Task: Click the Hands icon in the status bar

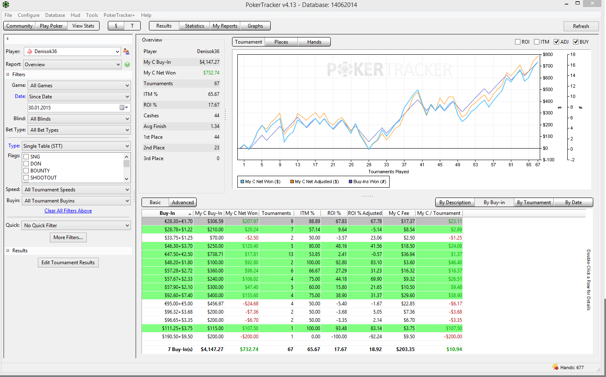Action: click(555, 367)
